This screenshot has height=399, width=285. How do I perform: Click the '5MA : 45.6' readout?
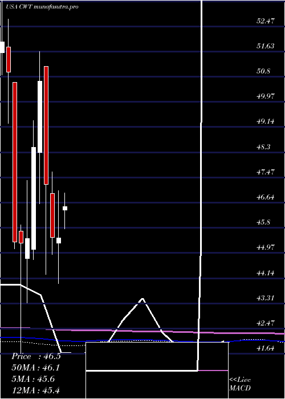pos(33,379)
